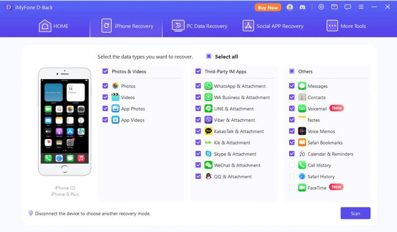Click the Skype app icon
Image resolution: width=397 pixels, height=232 pixels.
pyautogui.click(x=208, y=154)
